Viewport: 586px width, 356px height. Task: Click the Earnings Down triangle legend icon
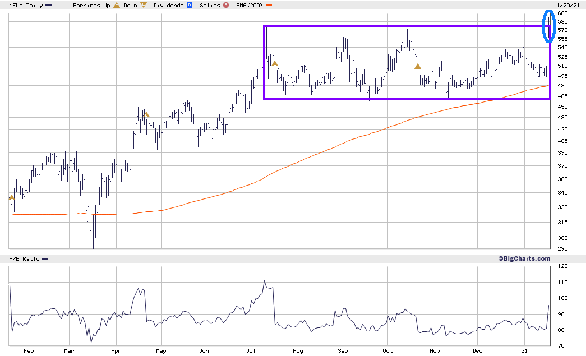tap(144, 5)
